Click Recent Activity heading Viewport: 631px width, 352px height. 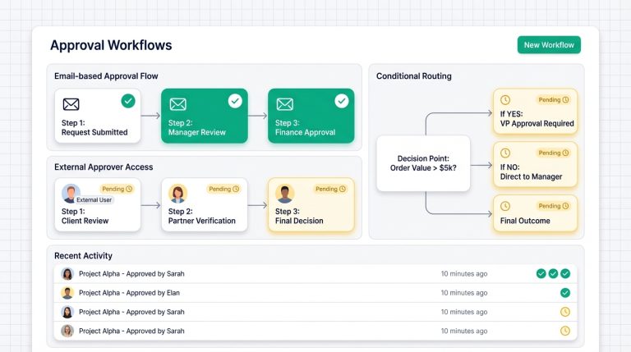click(x=83, y=255)
